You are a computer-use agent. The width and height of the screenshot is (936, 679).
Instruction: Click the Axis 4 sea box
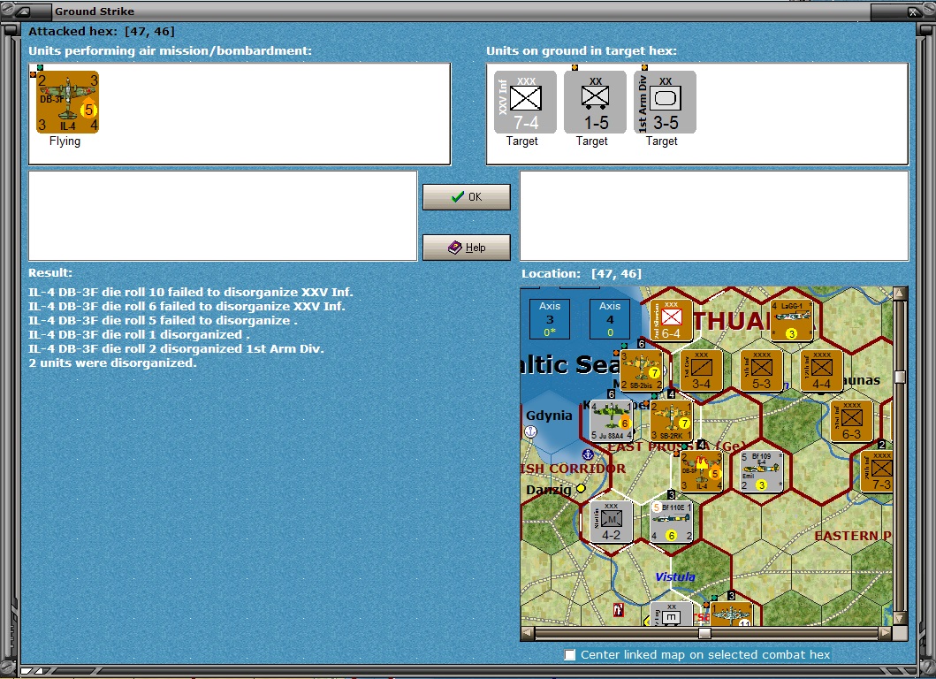tap(610, 319)
